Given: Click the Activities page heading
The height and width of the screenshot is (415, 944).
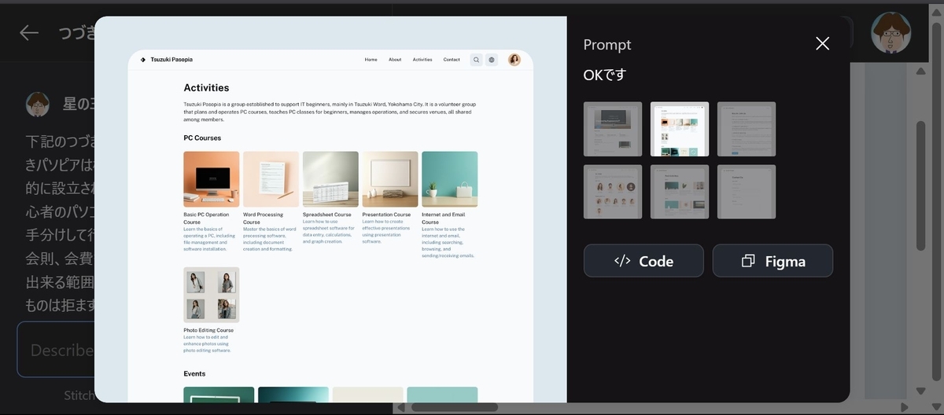Looking at the screenshot, I should [206, 88].
